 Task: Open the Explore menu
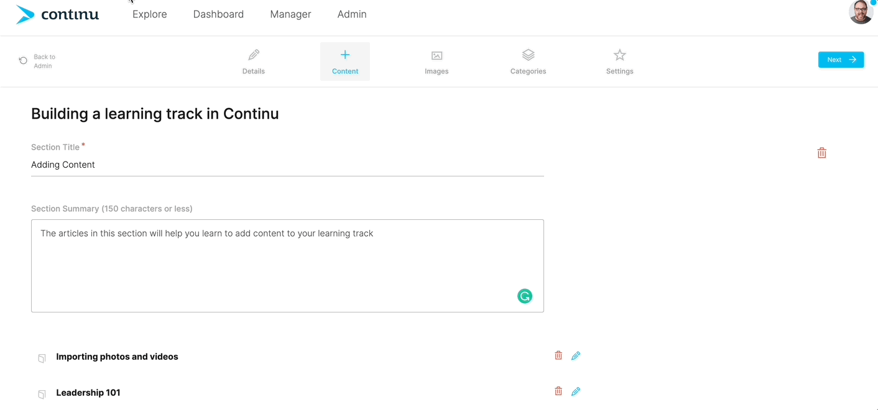tap(150, 14)
